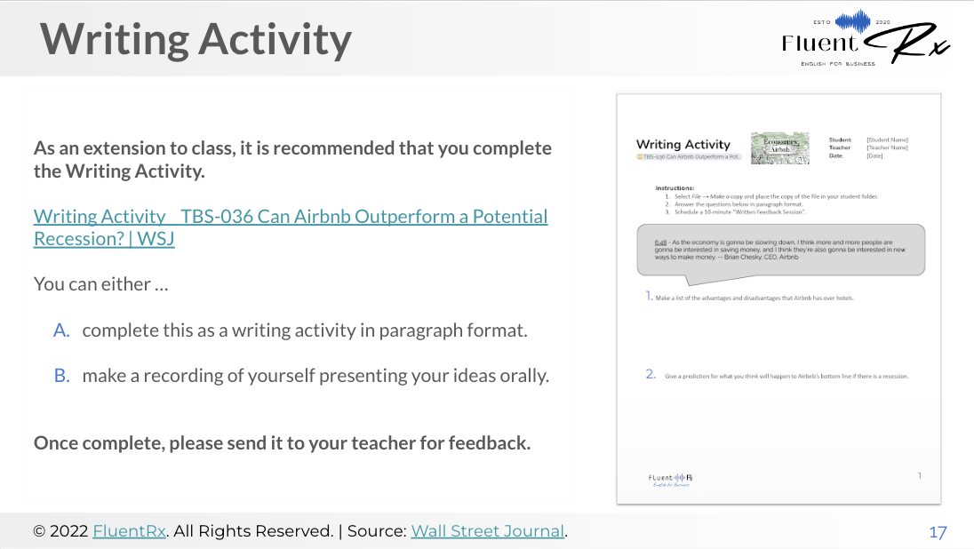Screen dimensions: 974x549
Task: Click the [Teacher Name] placeholder field
Action: click(887, 147)
